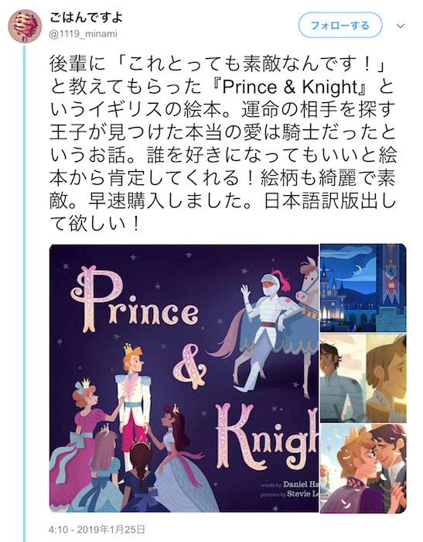Click the display name ごはんですよ
The height and width of the screenshot is (542, 423).
click(x=86, y=17)
